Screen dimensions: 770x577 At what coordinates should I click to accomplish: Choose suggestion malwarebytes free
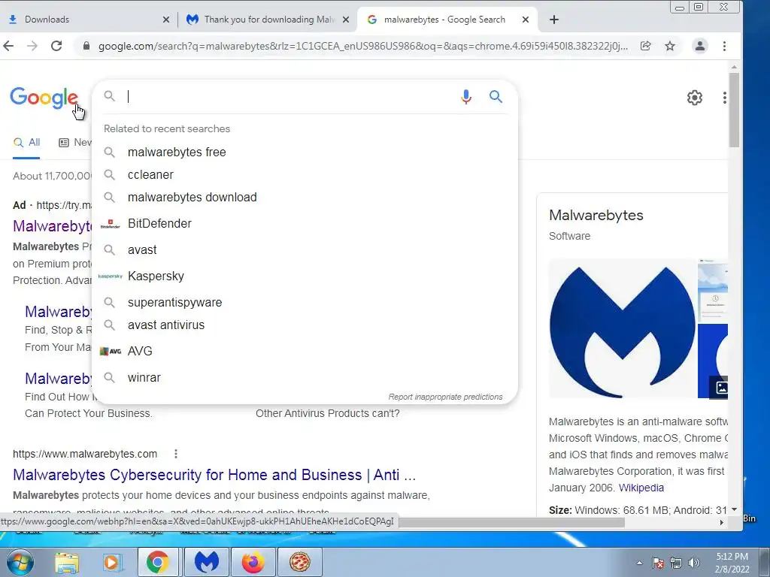(x=305, y=152)
